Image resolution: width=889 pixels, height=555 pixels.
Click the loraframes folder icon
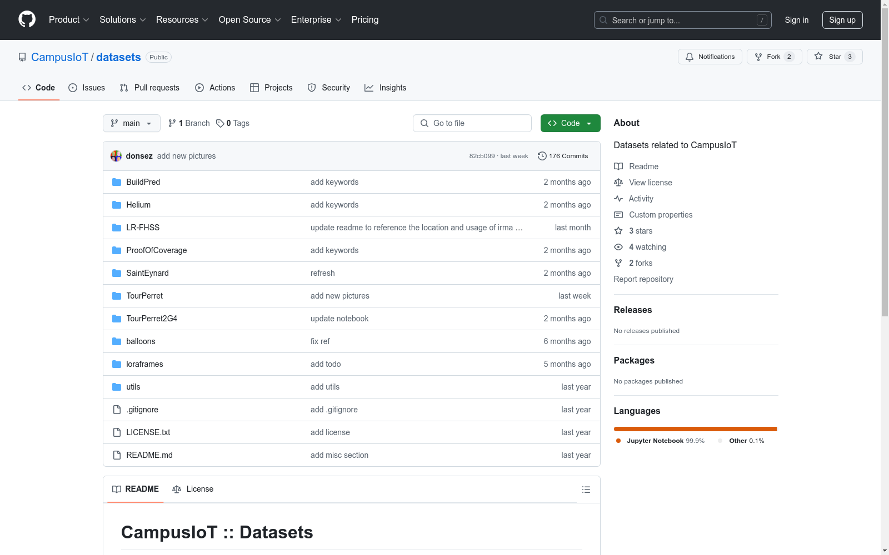click(117, 364)
